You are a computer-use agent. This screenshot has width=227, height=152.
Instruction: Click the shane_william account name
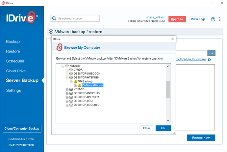pos(155,17)
